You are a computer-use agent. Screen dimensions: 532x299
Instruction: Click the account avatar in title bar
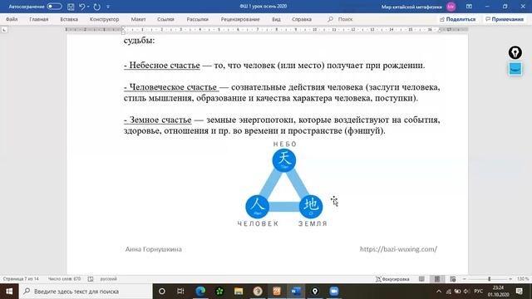[451, 7]
